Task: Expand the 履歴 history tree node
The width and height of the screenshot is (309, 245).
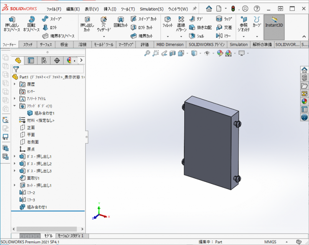Action: click(x=15, y=84)
